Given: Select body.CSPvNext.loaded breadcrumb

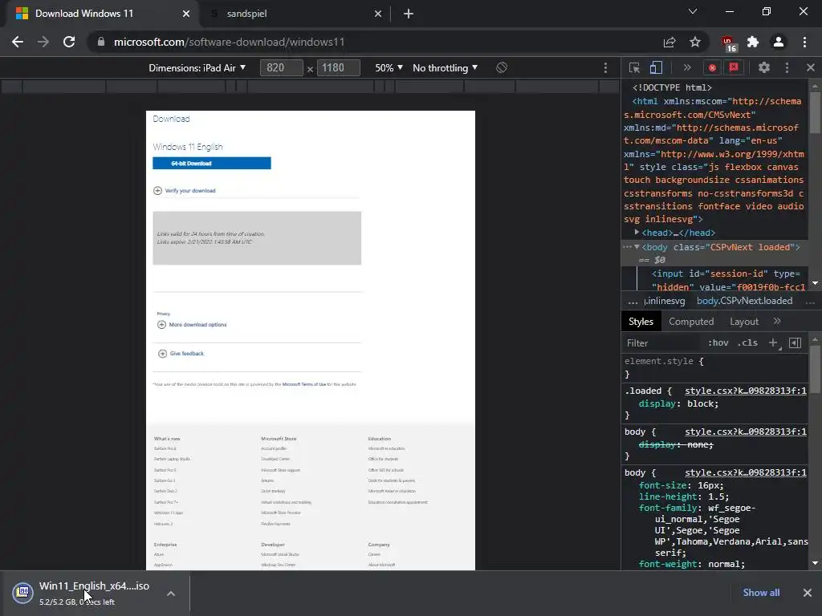Looking at the screenshot, I should (744, 301).
